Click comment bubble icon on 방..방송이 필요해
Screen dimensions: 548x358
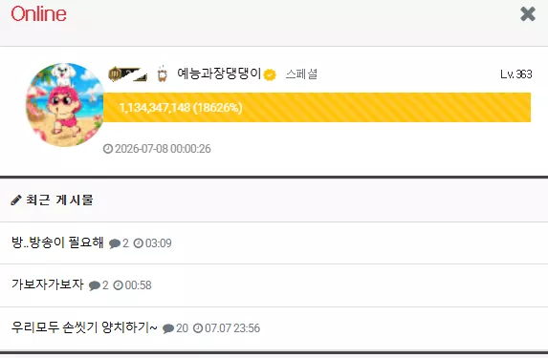tap(115, 243)
